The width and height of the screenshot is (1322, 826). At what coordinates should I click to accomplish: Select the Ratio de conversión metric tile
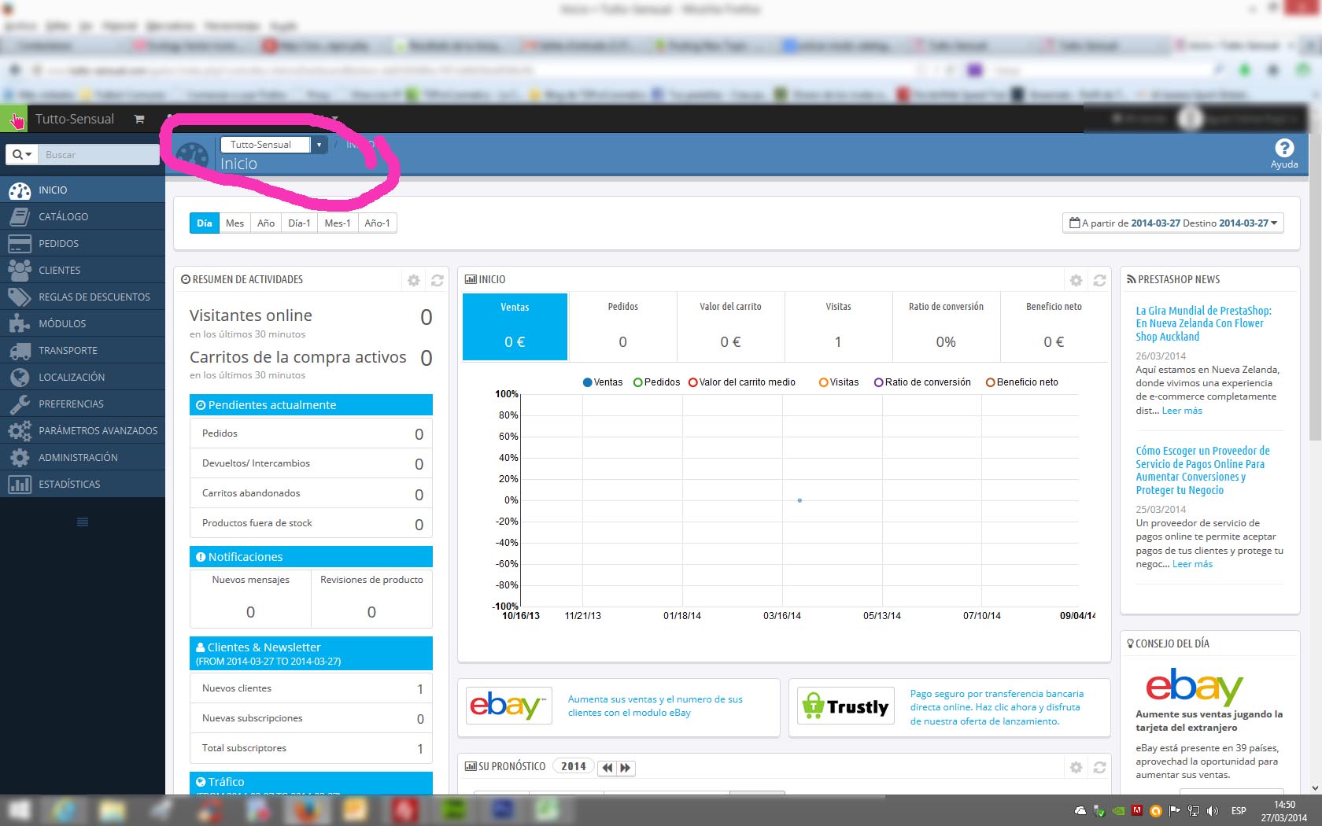click(946, 326)
